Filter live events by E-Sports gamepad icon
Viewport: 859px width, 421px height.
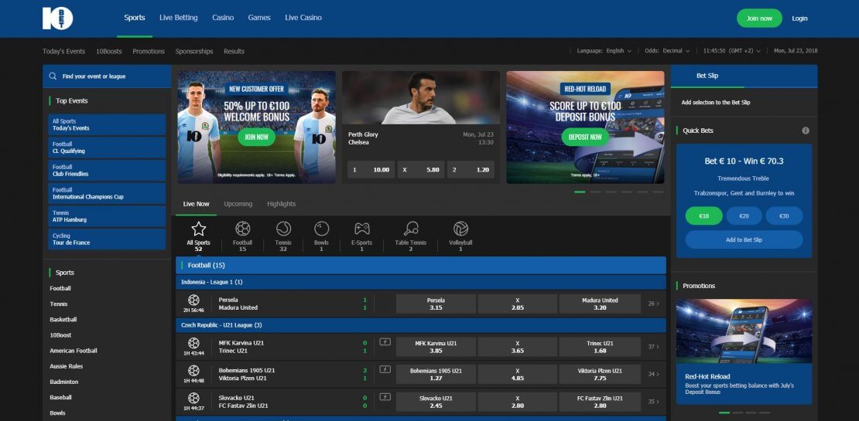point(361,229)
